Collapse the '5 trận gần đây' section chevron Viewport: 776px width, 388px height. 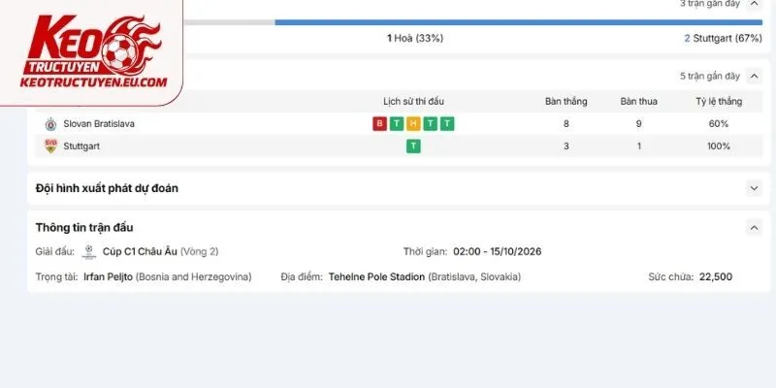[754, 77]
